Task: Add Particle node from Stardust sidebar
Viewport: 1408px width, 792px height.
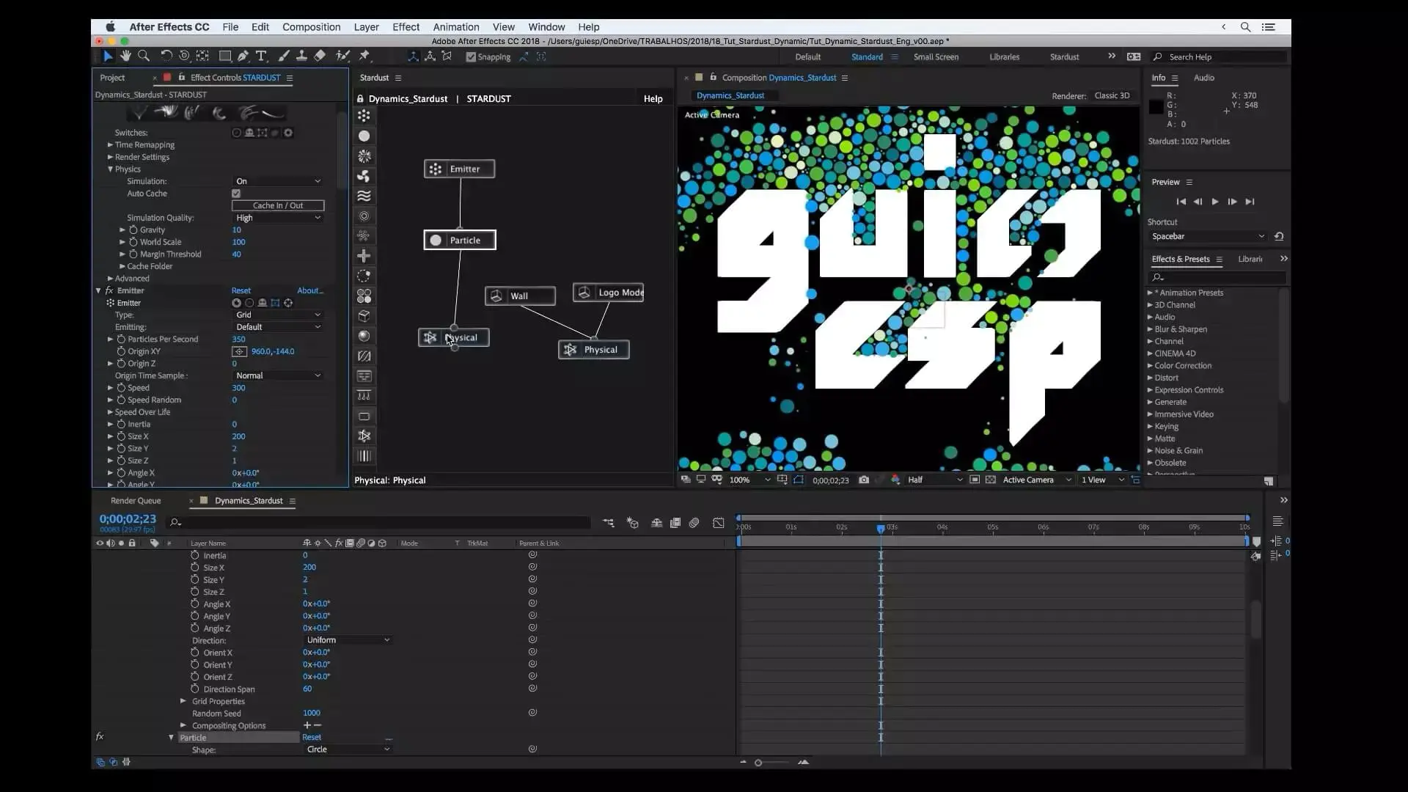Action: [364, 136]
